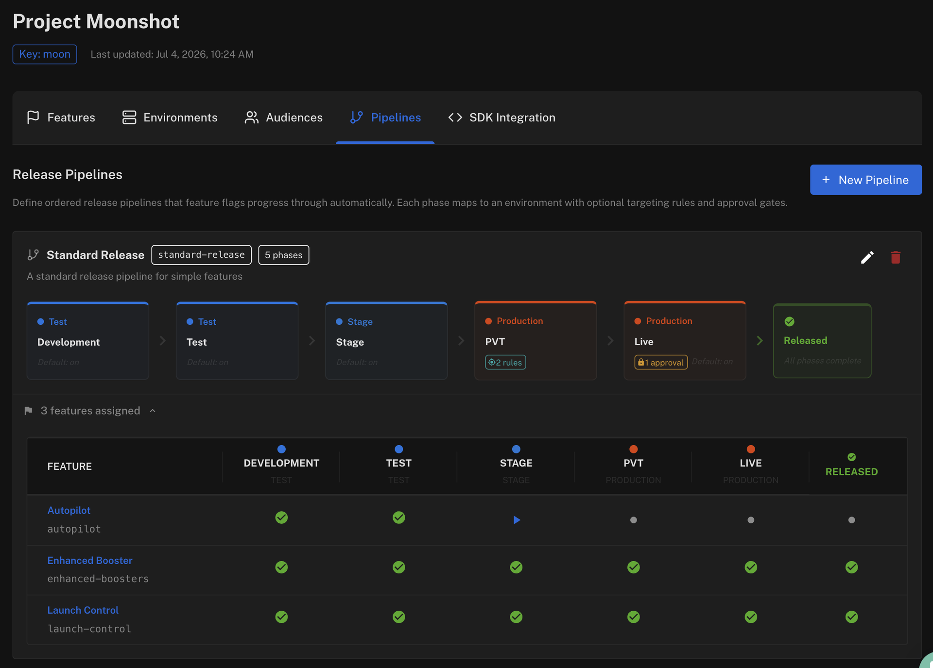Open the Audiences tab
933x668 pixels.
pyautogui.click(x=283, y=117)
